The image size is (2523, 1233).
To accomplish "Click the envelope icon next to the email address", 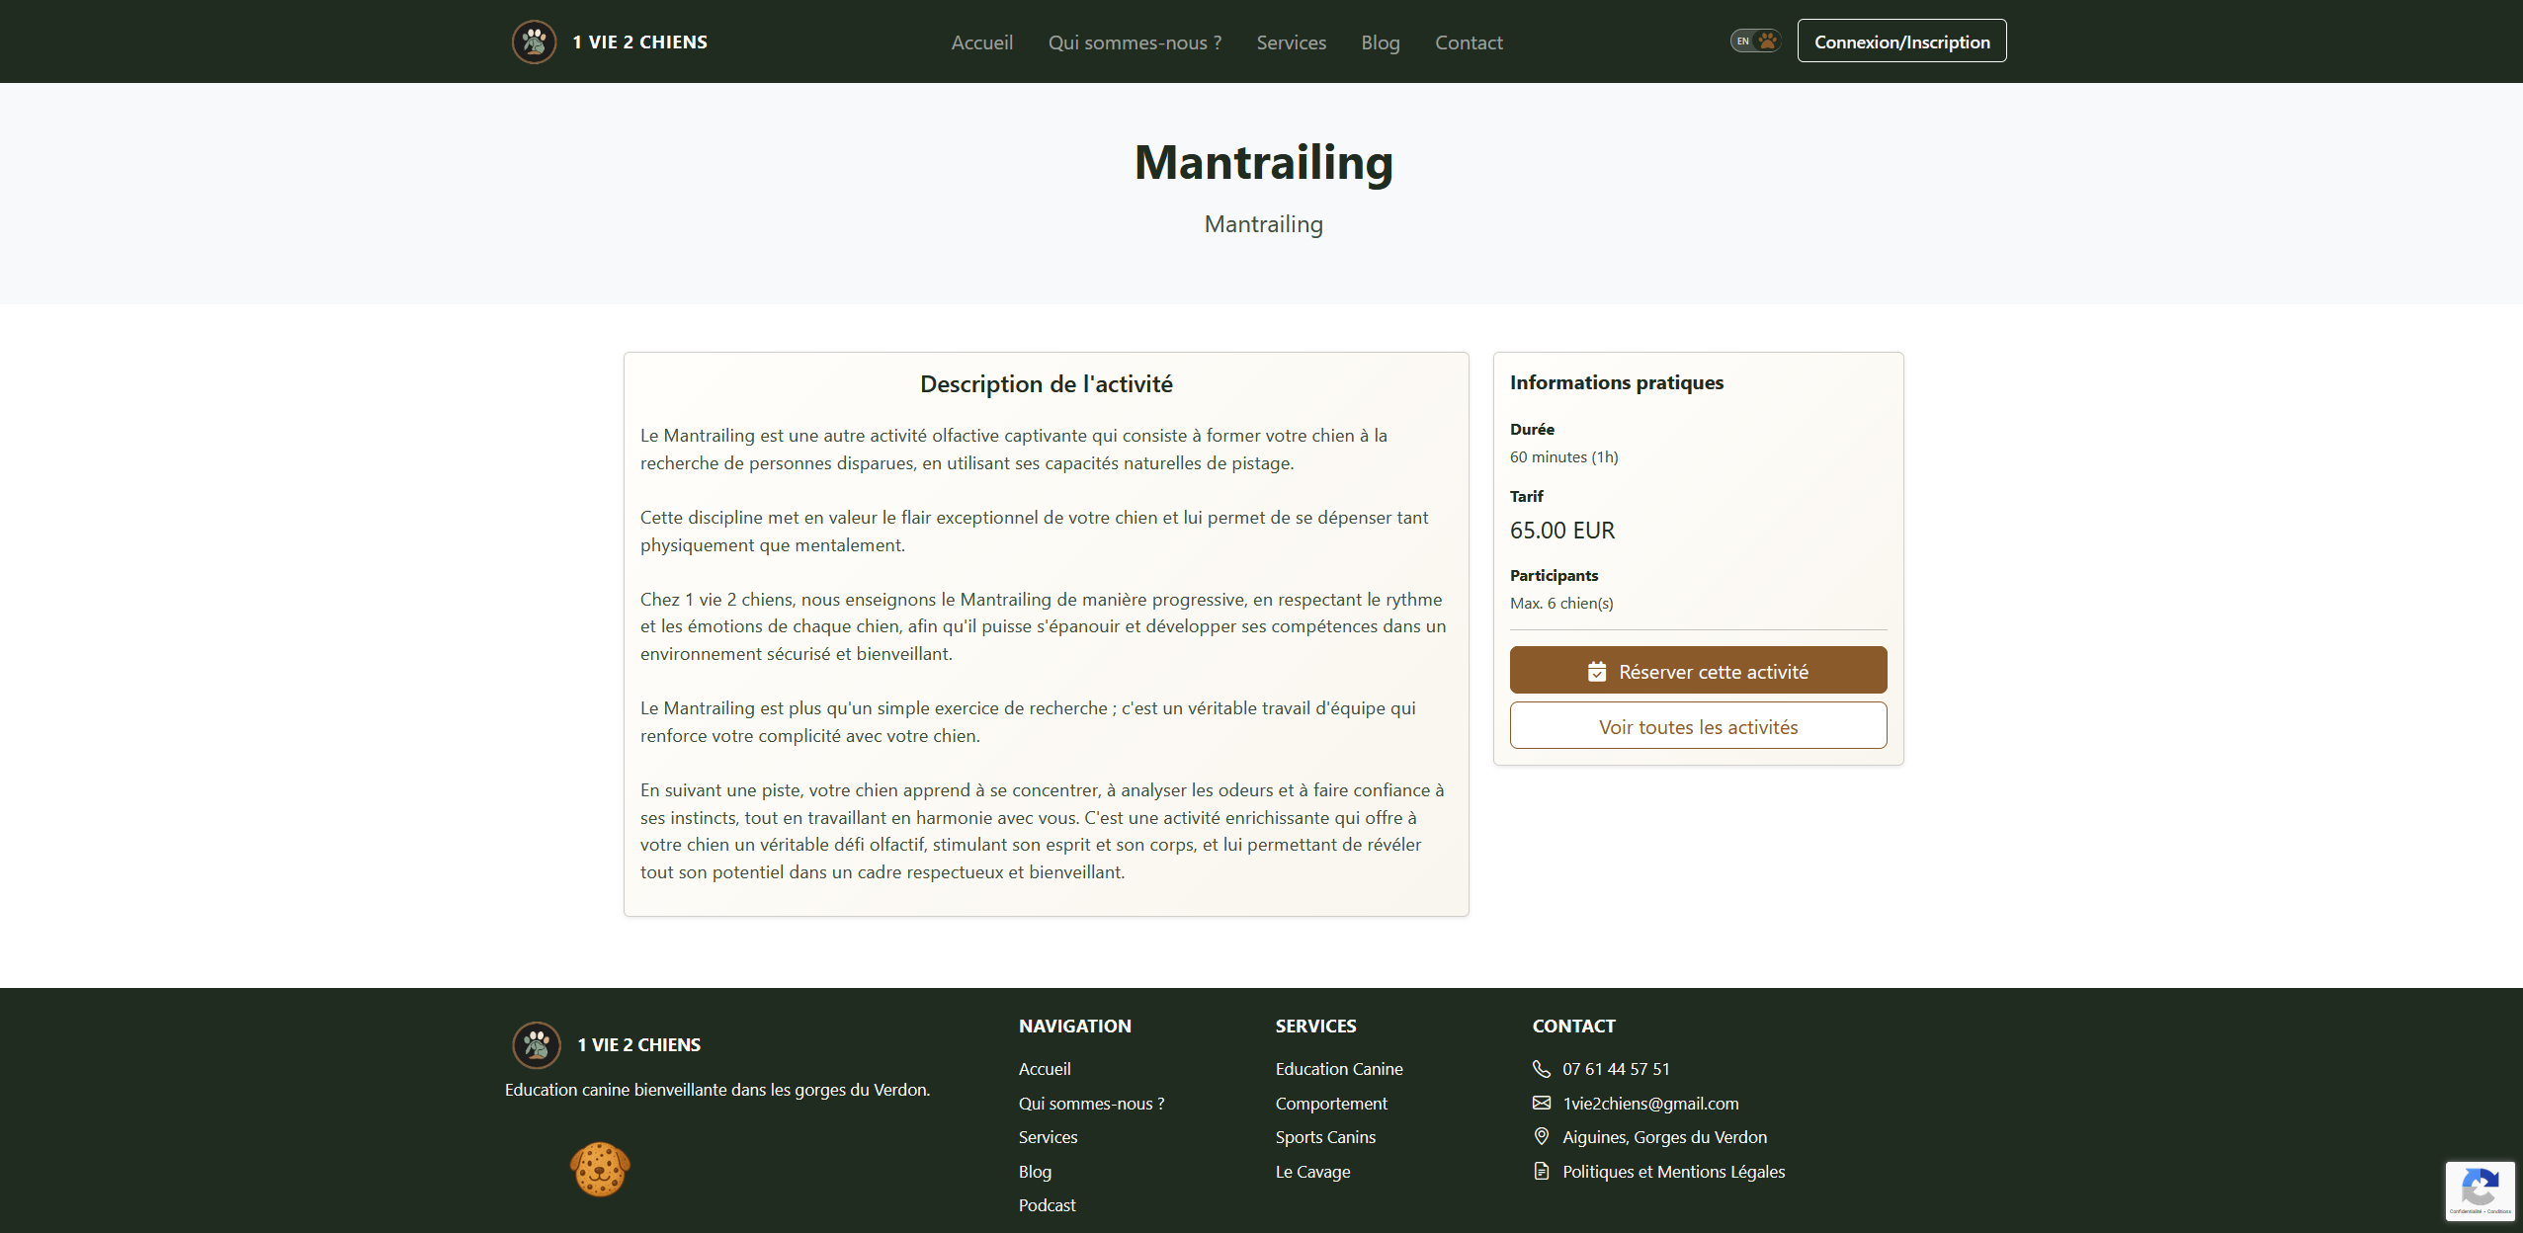I will click(x=1542, y=1104).
